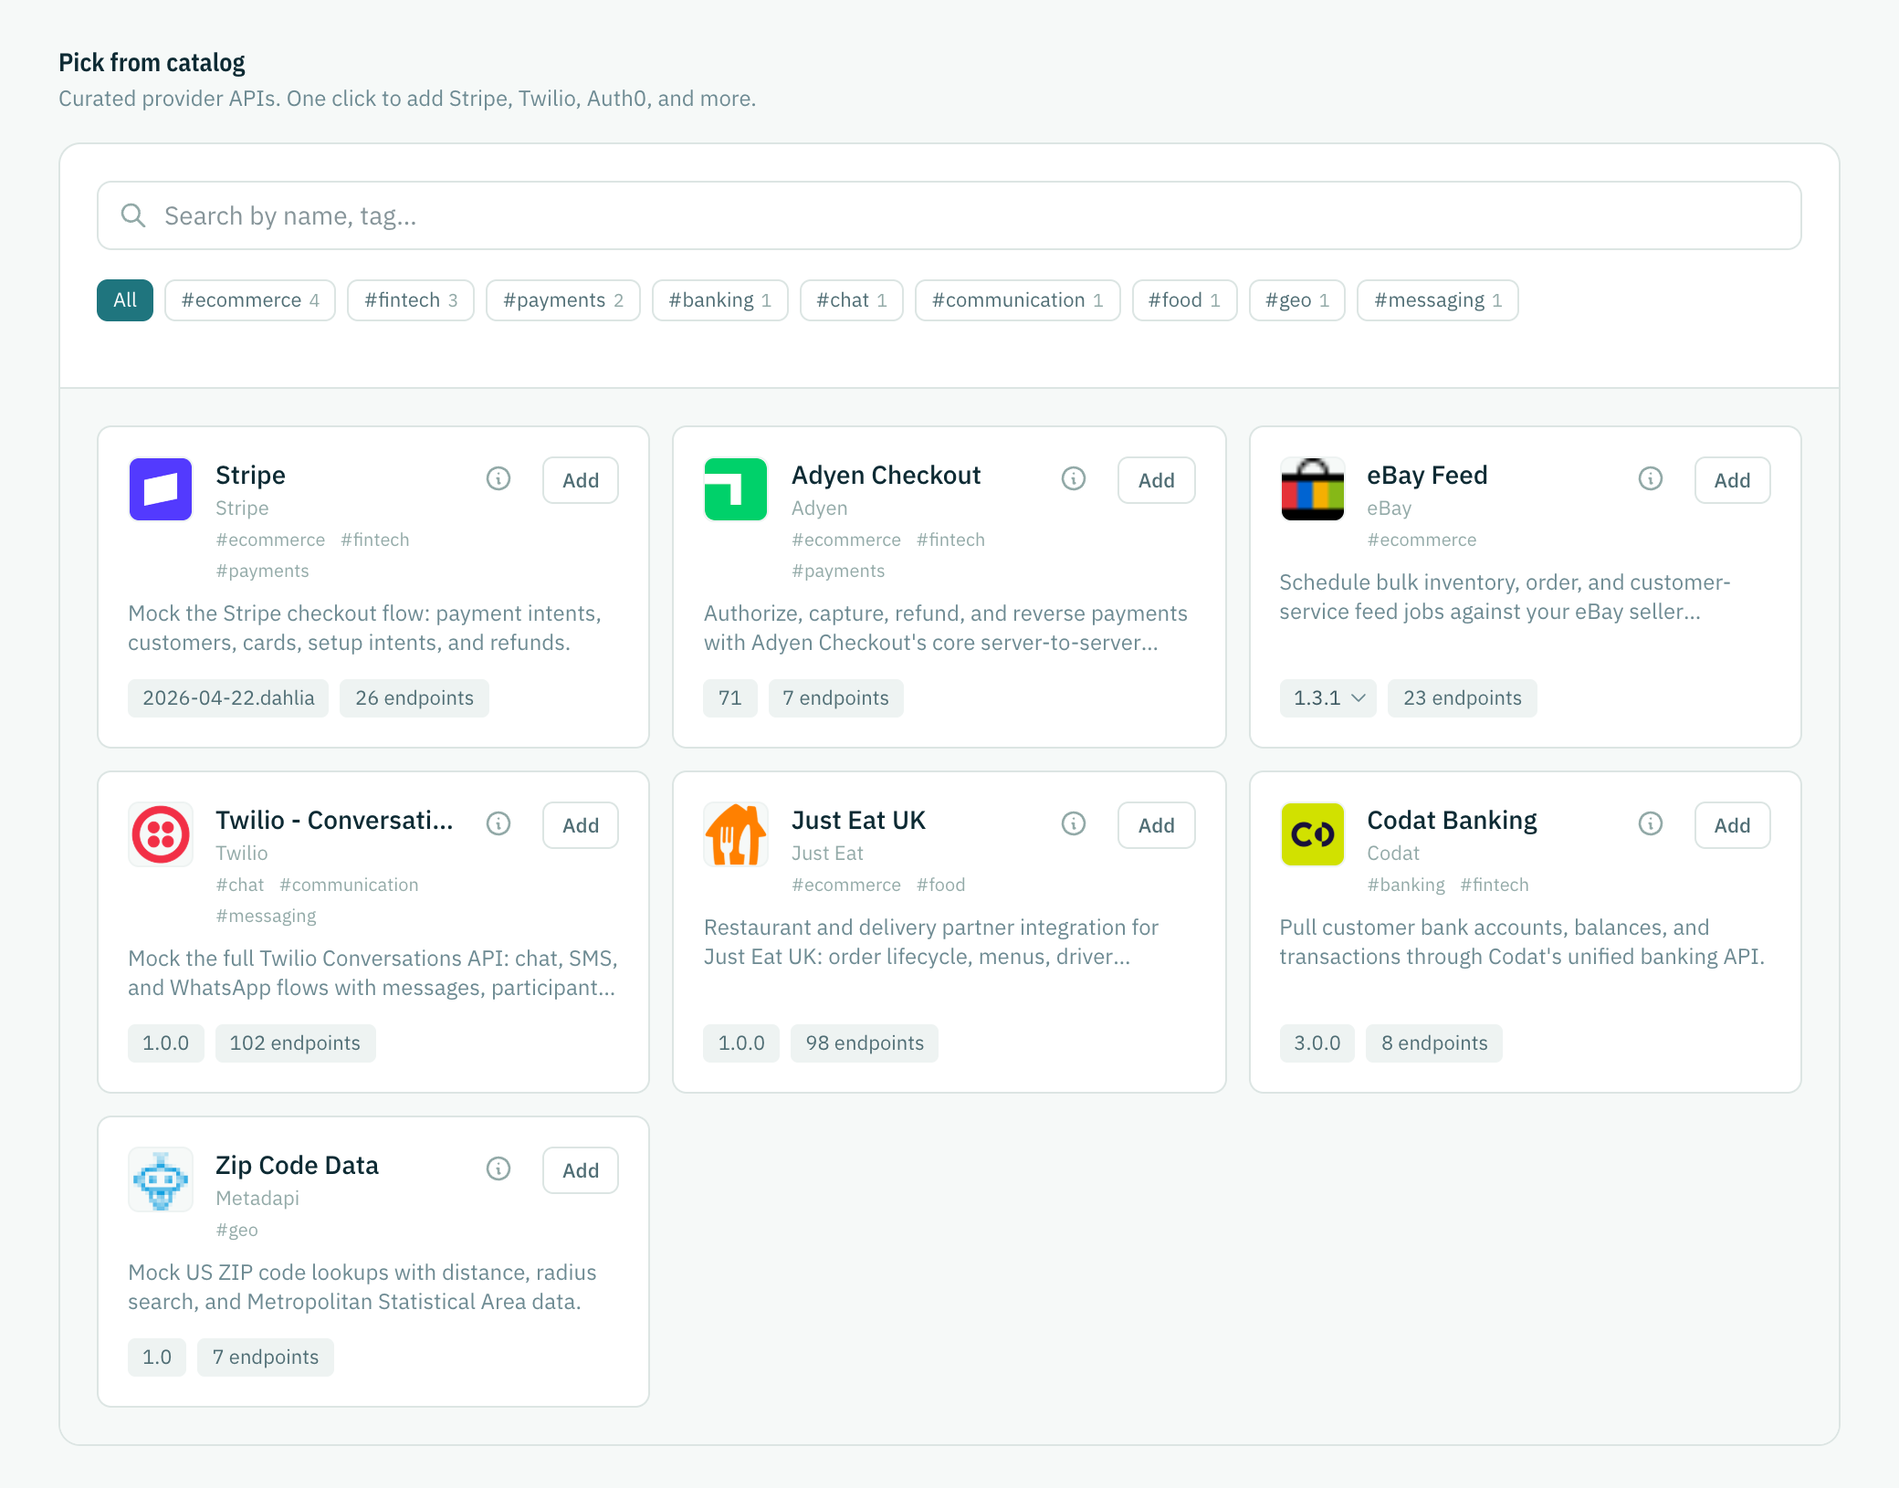Image resolution: width=1899 pixels, height=1488 pixels.
Task: Show info for Twilio Conversations card
Action: tap(498, 823)
